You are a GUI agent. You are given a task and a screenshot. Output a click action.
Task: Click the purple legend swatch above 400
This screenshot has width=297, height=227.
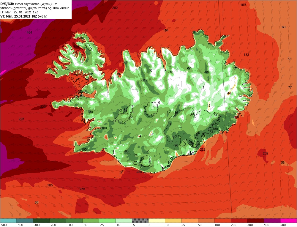pyautogui.click(x=272, y=220)
